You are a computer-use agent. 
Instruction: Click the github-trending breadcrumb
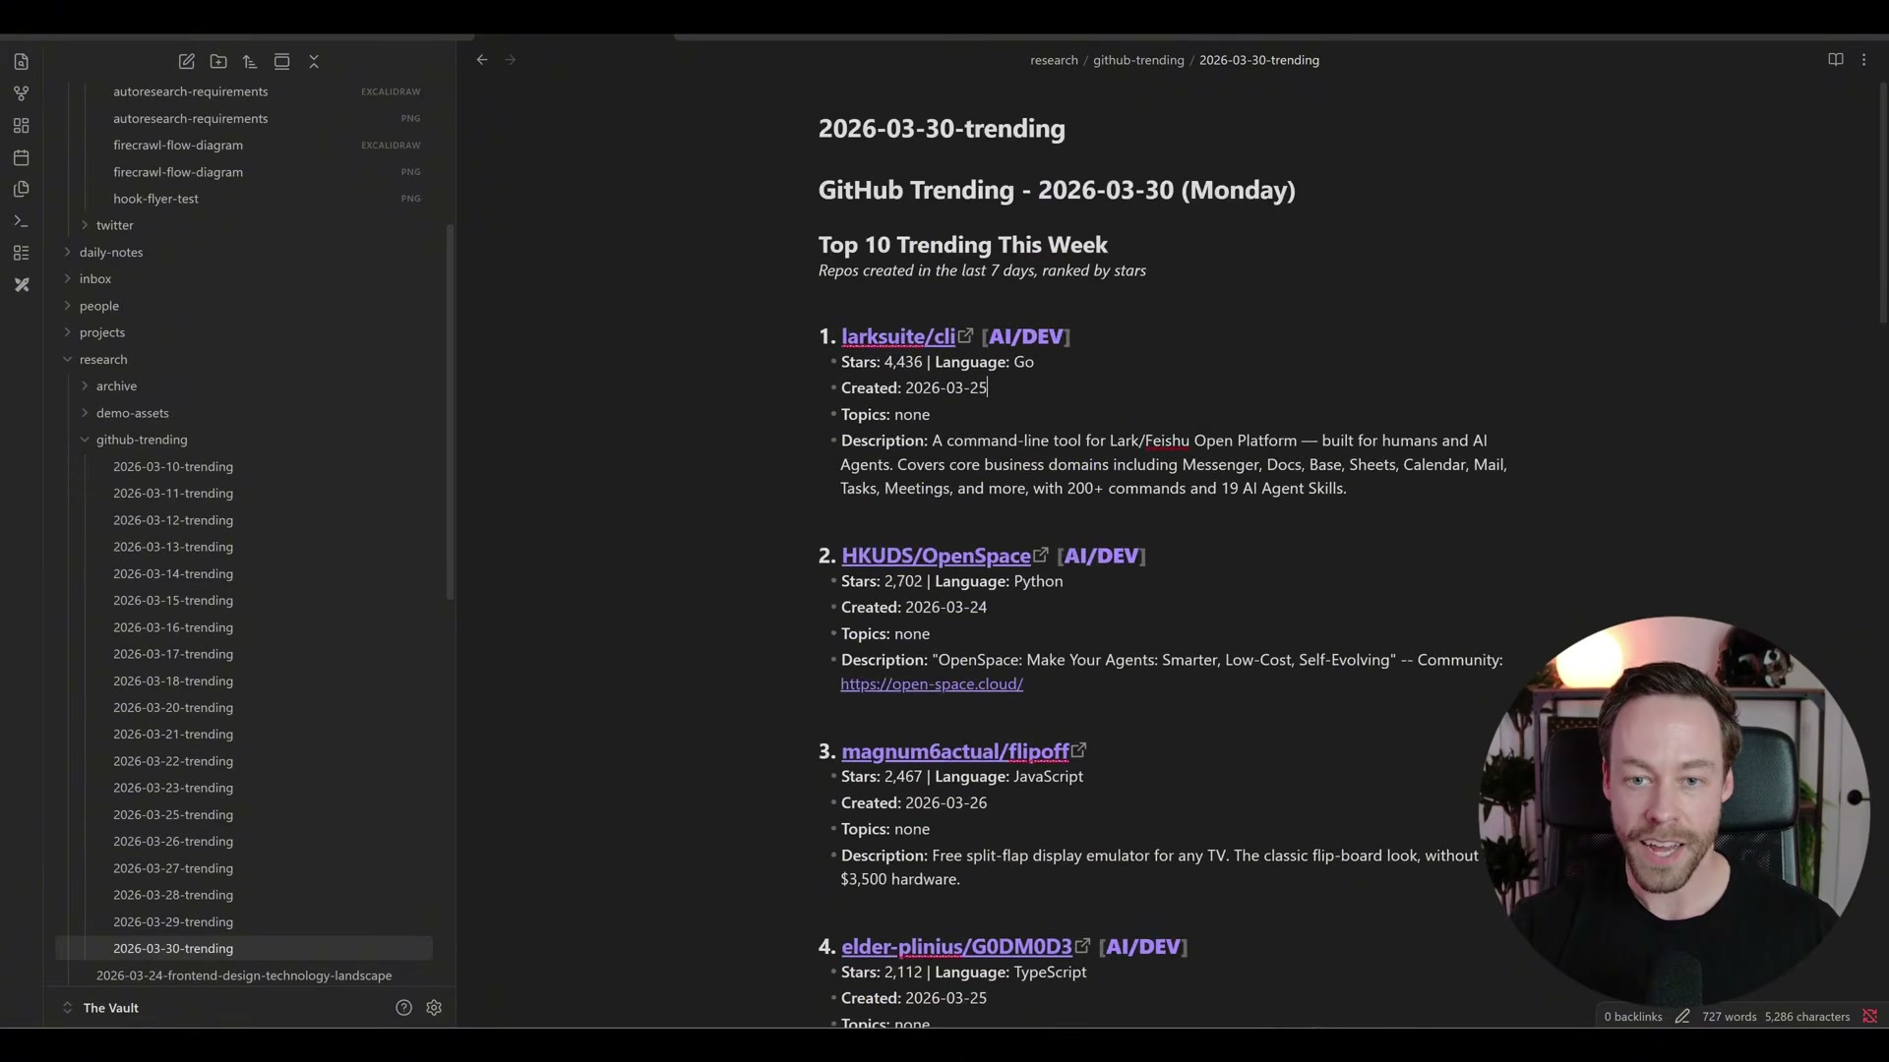pyautogui.click(x=1138, y=60)
